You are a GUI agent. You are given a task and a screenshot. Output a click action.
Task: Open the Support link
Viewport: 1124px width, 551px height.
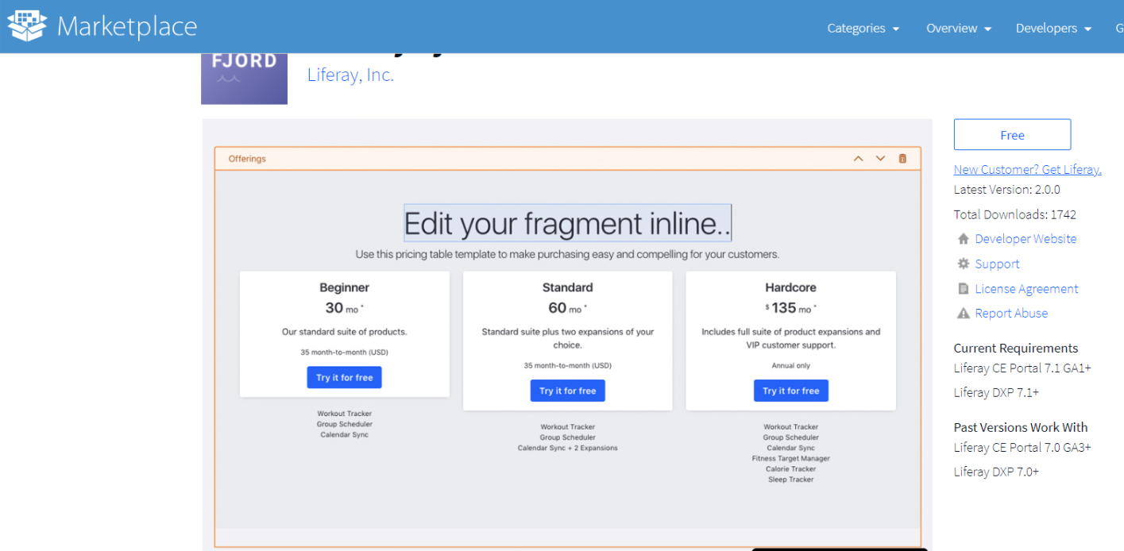(x=997, y=264)
